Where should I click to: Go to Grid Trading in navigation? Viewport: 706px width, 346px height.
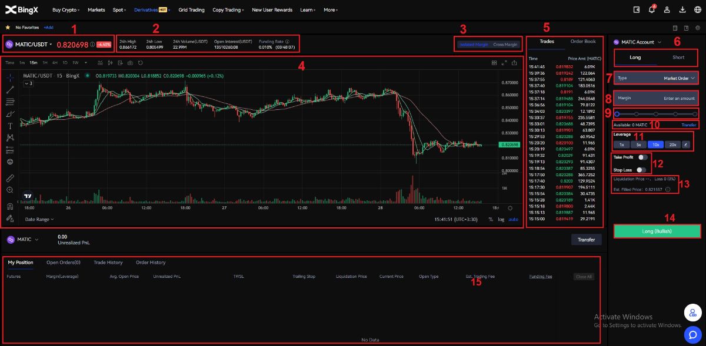(x=191, y=10)
